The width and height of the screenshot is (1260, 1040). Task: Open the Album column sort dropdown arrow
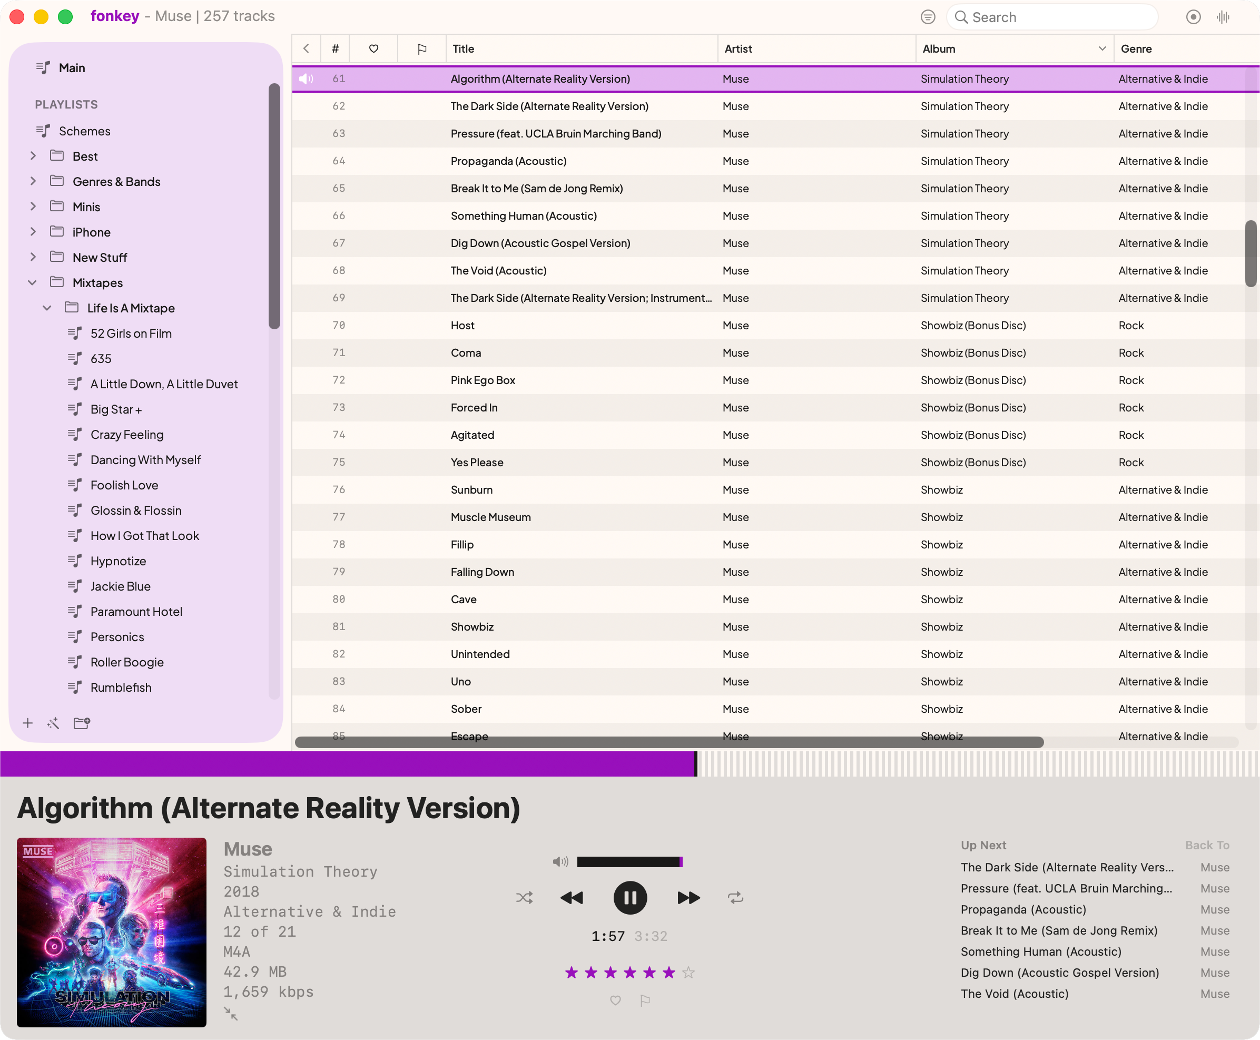pos(1102,48)
